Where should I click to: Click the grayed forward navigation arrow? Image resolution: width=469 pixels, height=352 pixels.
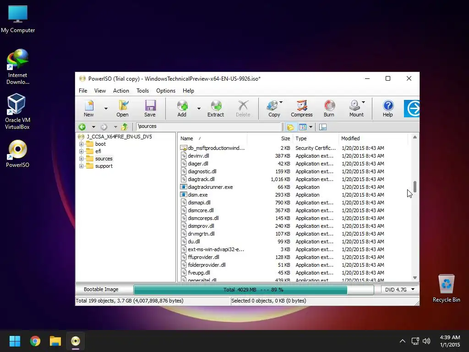[104, 127]
